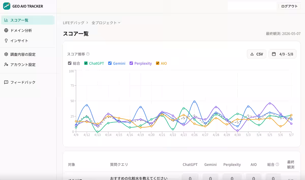
Task: Click the Perplexity column header in table
Action: [232, 165]
